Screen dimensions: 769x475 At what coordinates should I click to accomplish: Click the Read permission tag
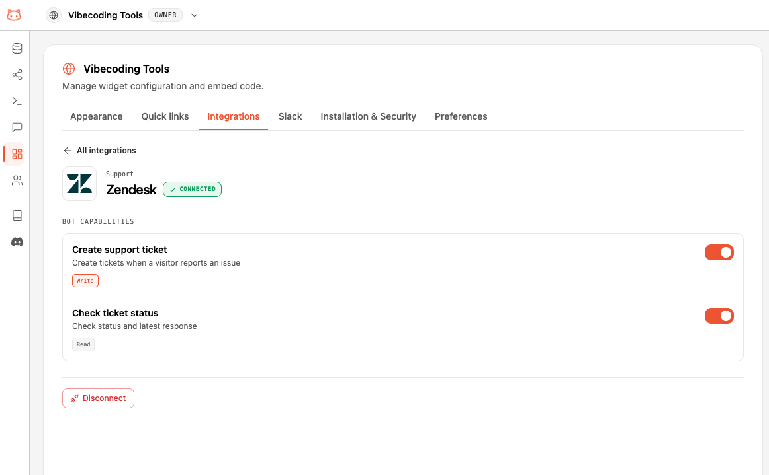point(83,344)
